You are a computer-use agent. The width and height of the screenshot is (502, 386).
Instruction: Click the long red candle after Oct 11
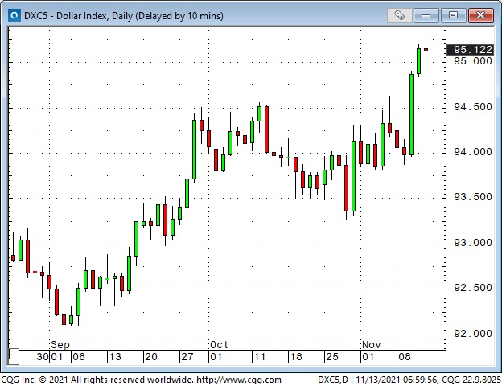(267, 129)
